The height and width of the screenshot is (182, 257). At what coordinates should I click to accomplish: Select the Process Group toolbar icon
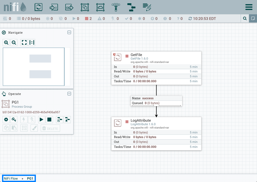tap(85, 7)
